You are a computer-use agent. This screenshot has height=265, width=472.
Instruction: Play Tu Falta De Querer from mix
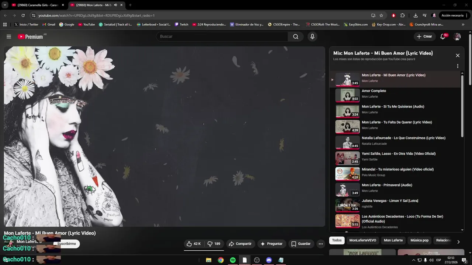pos(395,127)
